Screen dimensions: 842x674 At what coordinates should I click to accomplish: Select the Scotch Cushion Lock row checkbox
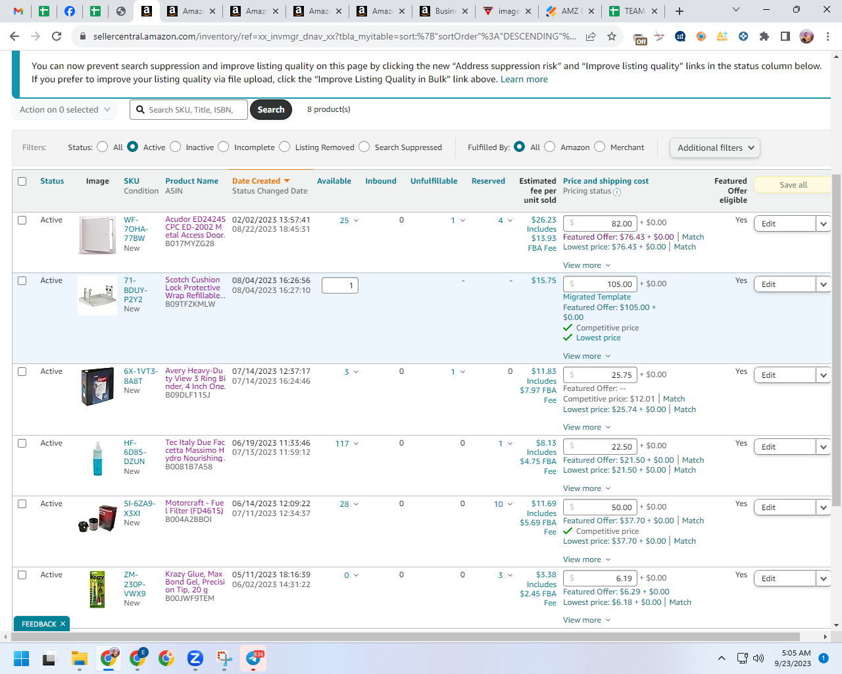coord(22,280)
